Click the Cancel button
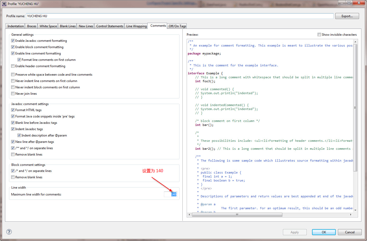This screenshot has height=241, width=367. [x=350, y=232]
